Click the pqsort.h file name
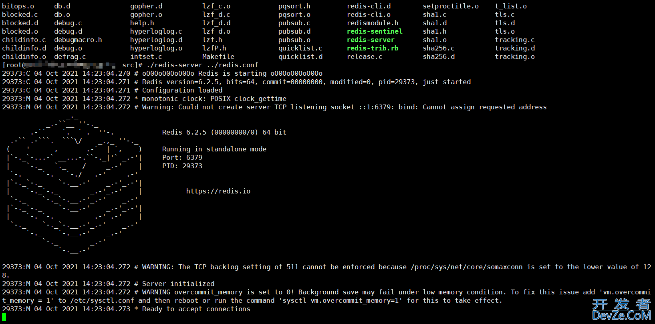The width and height of the screenshot is (655, 324). [x=294, y=6]
